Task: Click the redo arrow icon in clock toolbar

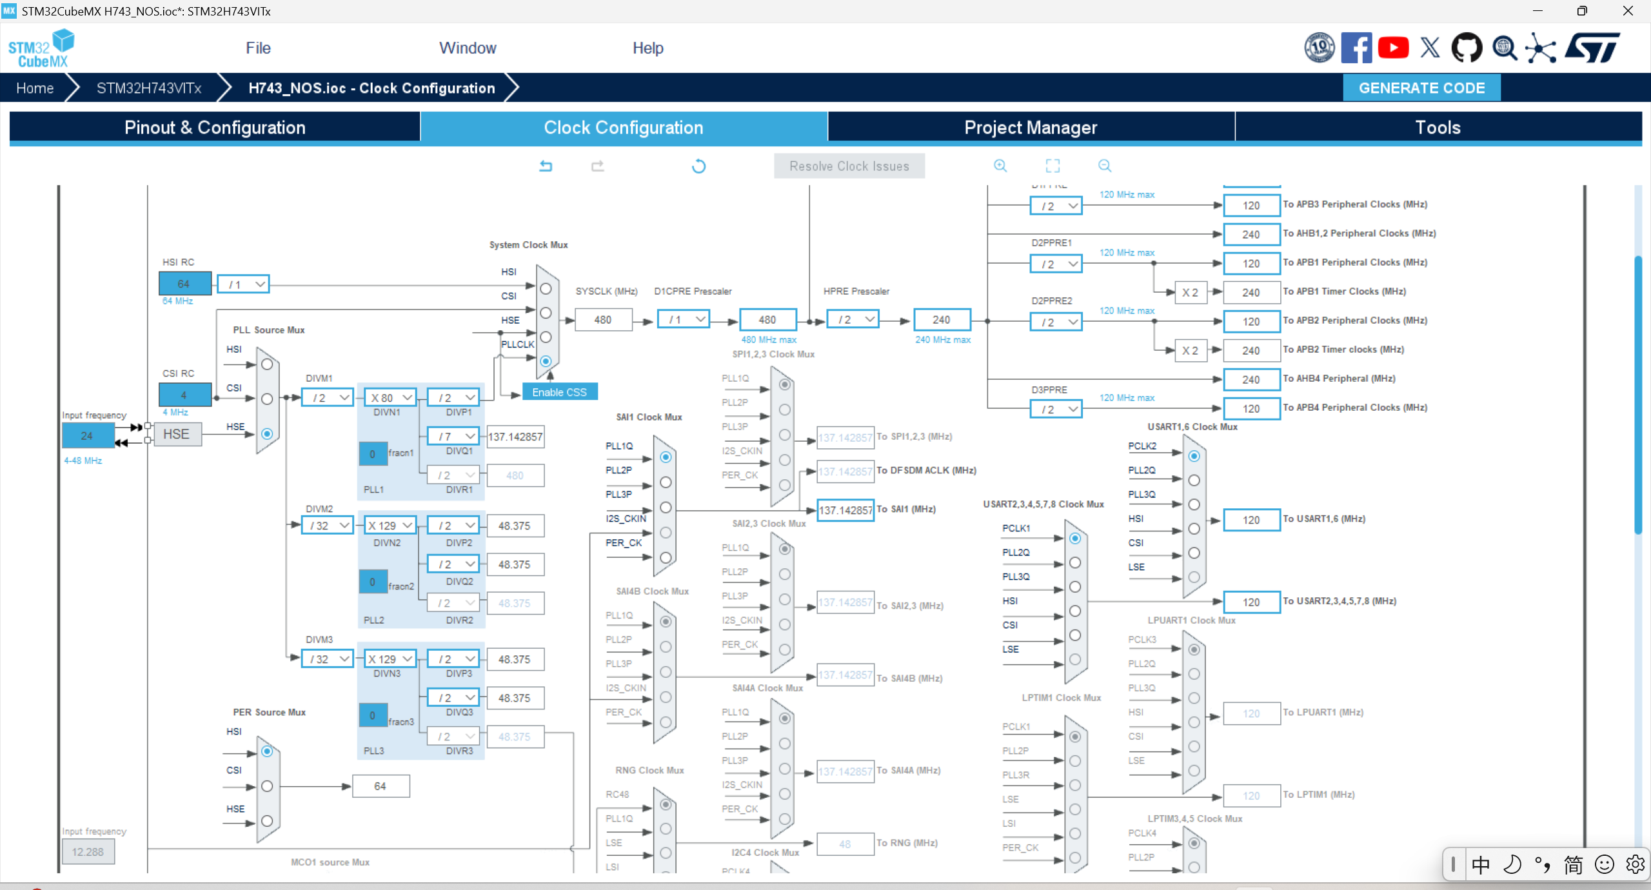Action: [x=598, y=166]
